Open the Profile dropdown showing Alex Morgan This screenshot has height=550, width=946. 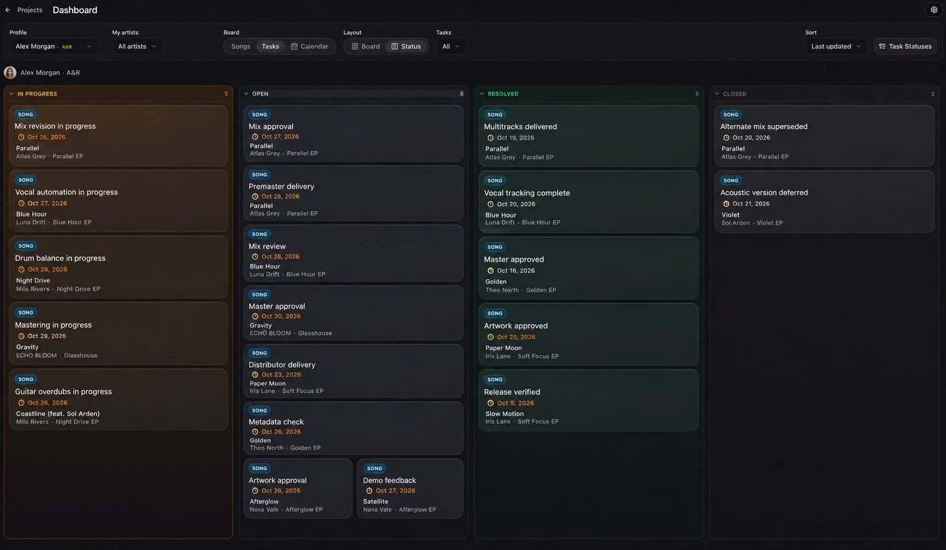(54, 47)
